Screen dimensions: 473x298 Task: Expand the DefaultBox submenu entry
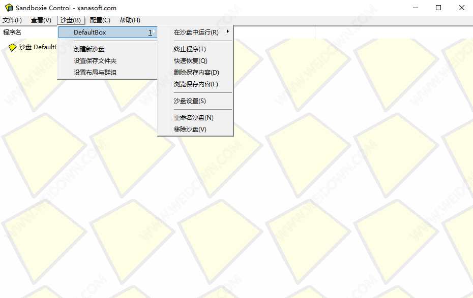pos(108,32)
